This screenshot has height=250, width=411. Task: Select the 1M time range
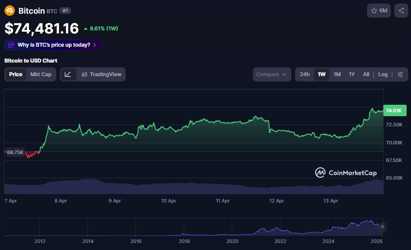click(337, 74)
